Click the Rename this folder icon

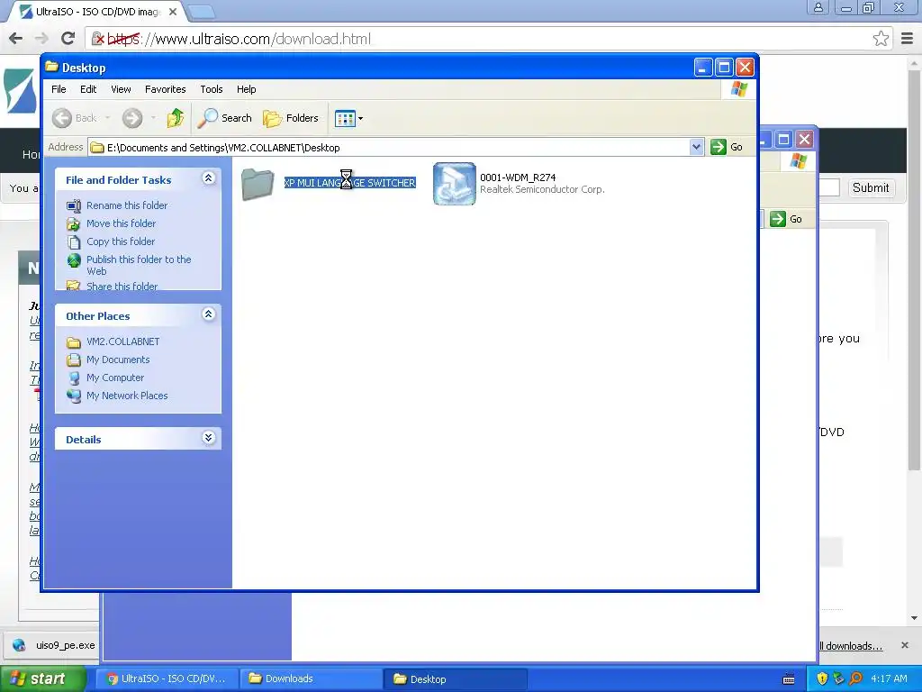click(x=74, y=206)
